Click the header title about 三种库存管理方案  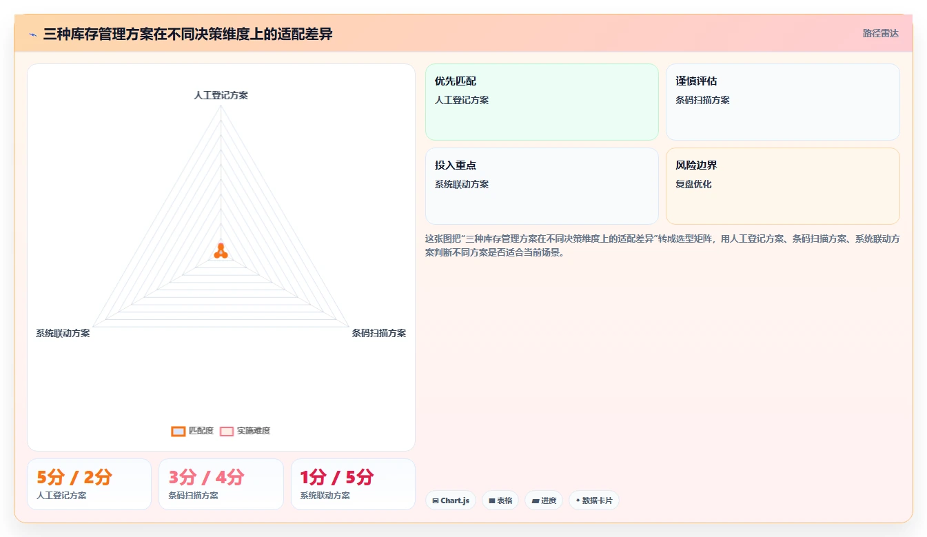tap(187, 34)
